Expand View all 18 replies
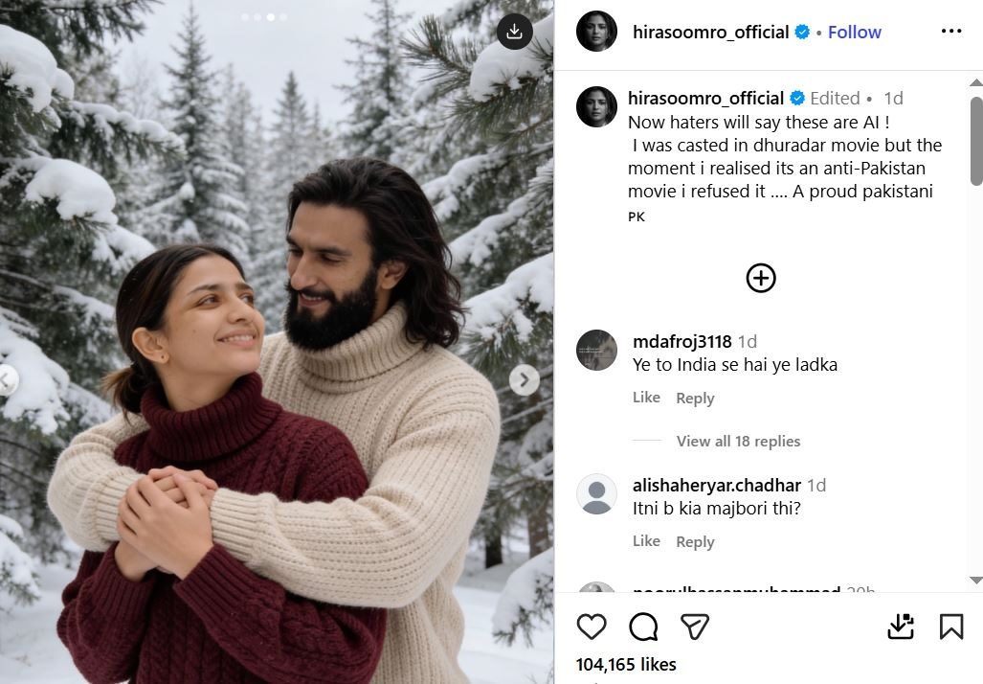Screen dimensions: 983x684 coord(738,442)
